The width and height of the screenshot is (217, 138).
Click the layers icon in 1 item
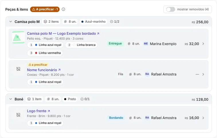click(29, 99)
